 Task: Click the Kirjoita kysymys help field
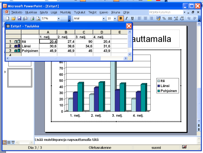pos(166,12)
